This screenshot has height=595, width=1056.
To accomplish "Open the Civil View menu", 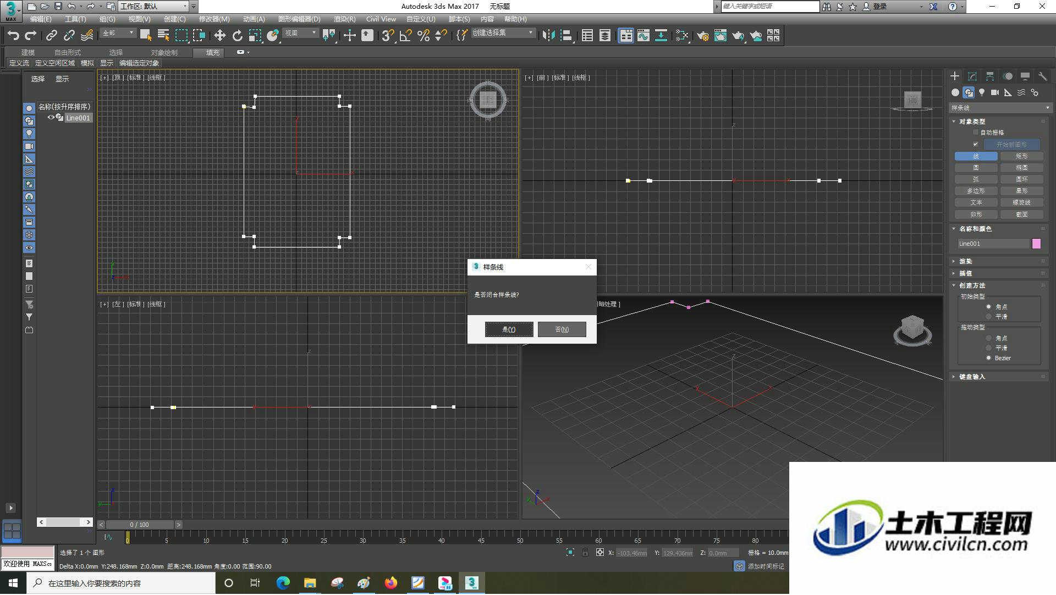I will (381, 19).
